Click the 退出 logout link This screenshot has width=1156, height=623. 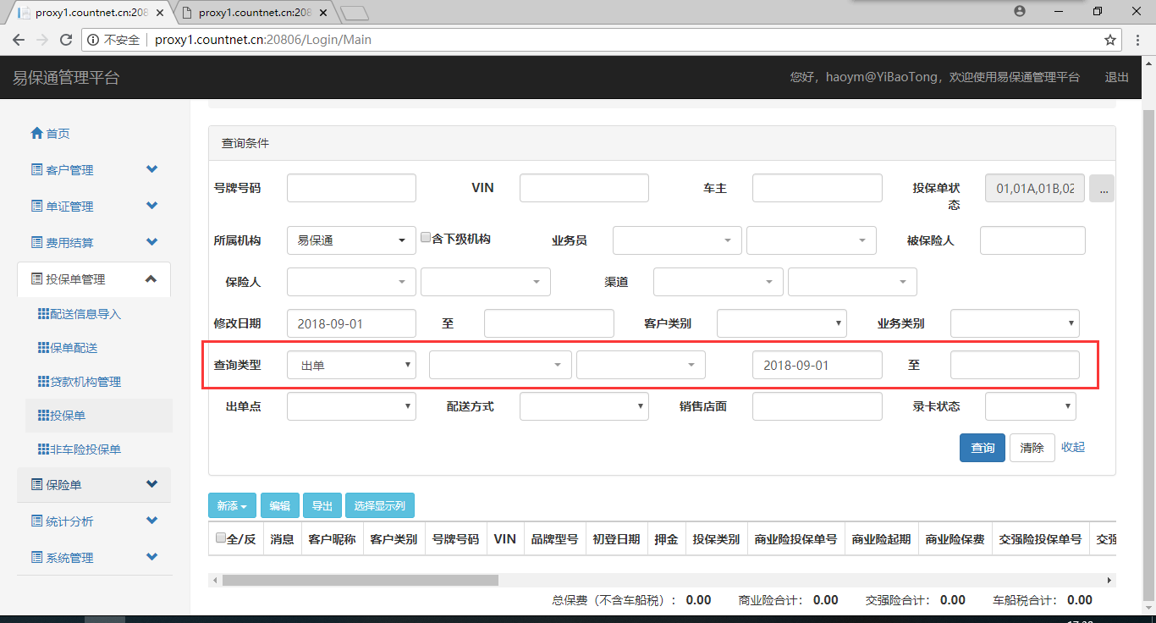1116,77
